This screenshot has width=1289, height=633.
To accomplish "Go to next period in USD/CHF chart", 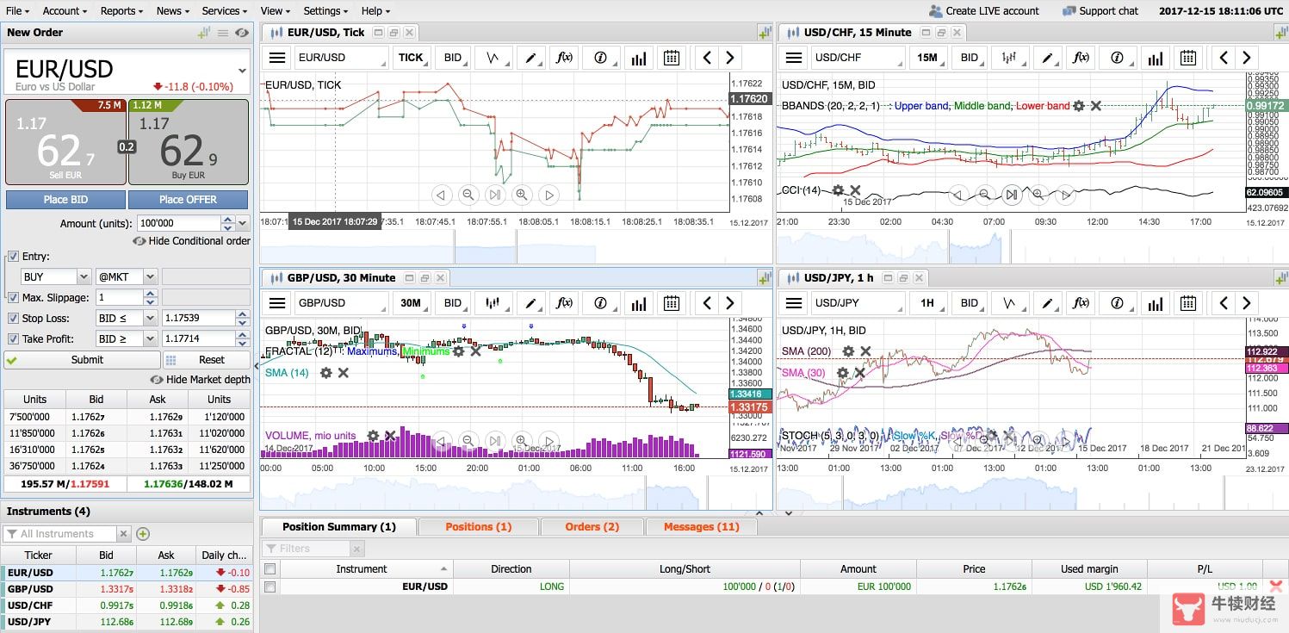I will click(x=1247, y=58).
